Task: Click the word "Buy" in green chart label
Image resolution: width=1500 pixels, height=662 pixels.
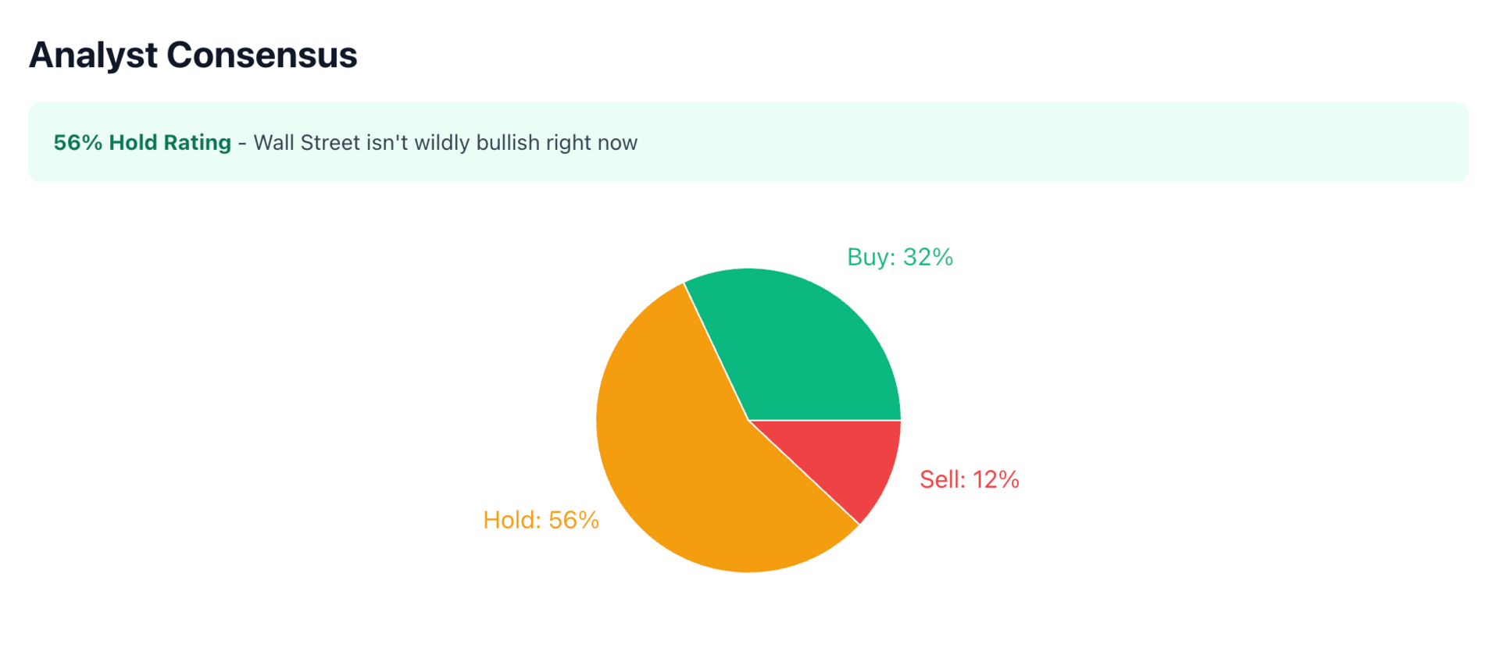Action: 871,257
